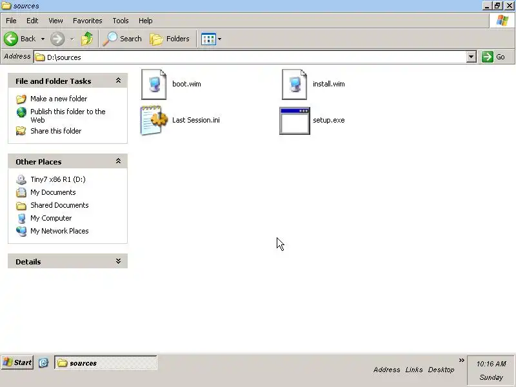Collapse the Other Places panel
516x387 pixels.
(118, 161)
